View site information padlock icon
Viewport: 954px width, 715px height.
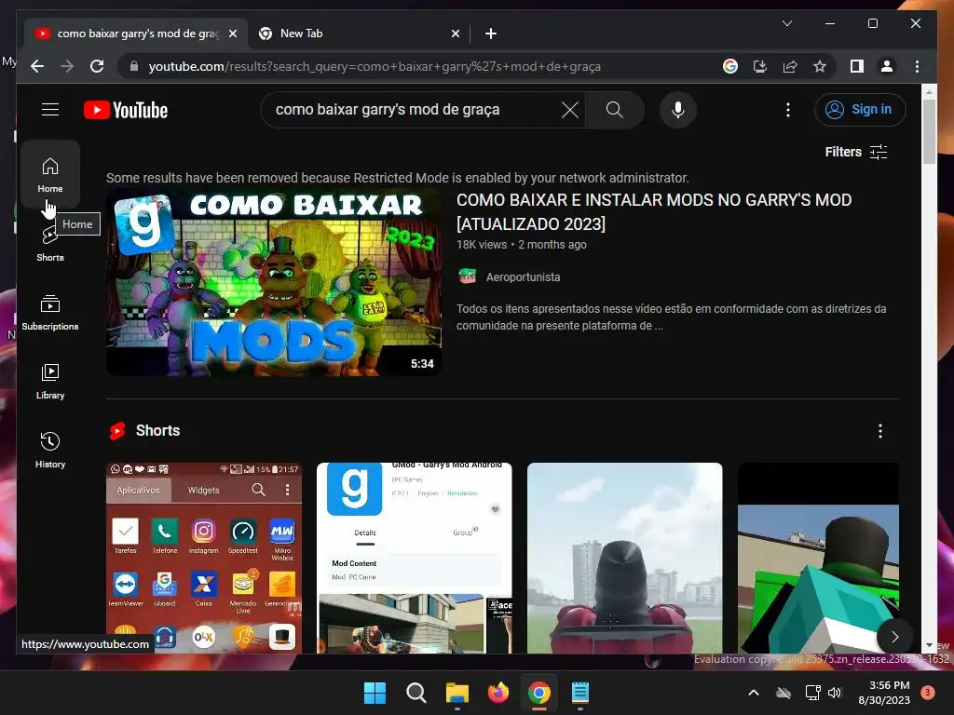134,66
